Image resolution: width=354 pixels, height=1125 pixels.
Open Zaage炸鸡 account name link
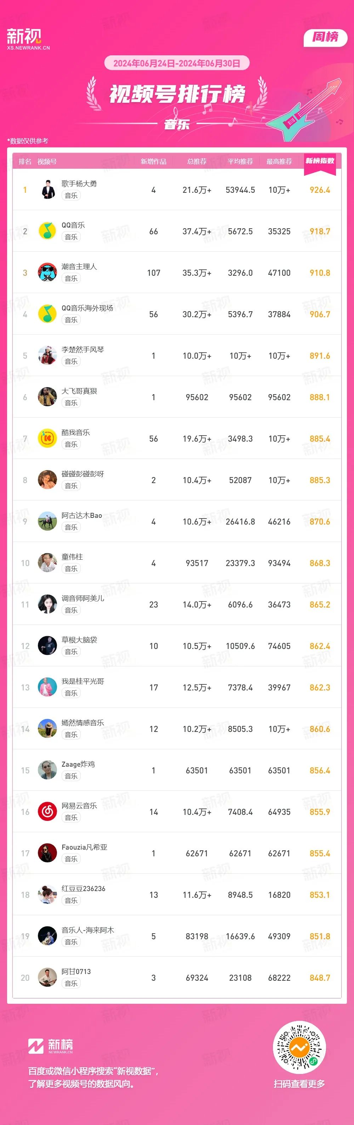tap(78, 764)
